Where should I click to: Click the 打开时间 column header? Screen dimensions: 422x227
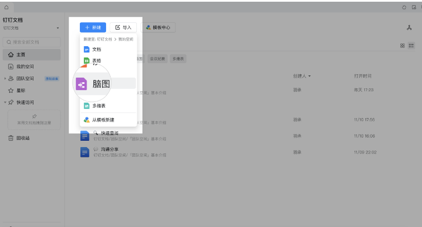click(363, 76)
